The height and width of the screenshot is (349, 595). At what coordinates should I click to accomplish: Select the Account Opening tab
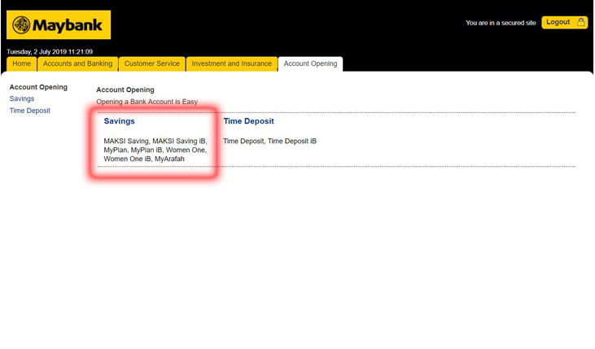click(x=310, y=63)
